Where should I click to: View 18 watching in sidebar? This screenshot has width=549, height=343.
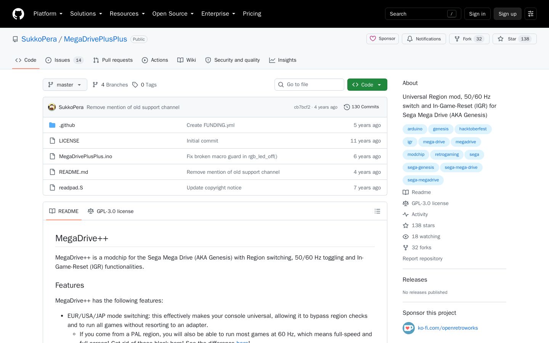(x=421, y=237)
